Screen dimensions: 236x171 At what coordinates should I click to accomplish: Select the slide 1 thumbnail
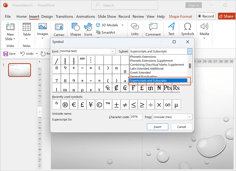[x=20, y=70]
